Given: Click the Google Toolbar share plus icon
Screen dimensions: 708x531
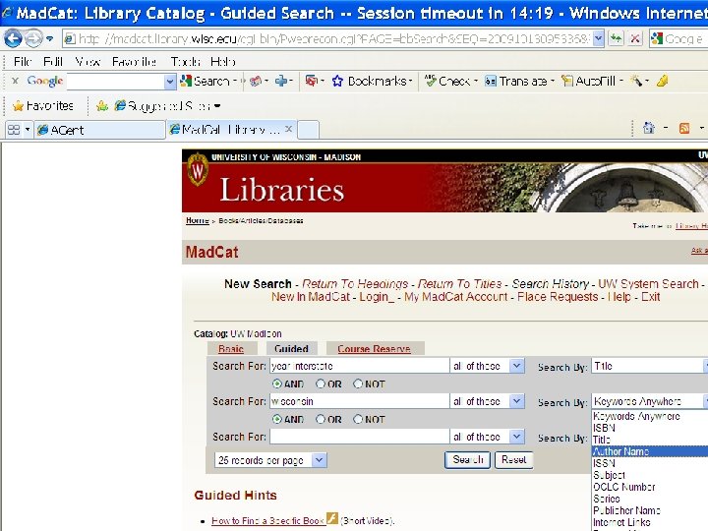Looking at the screenshot, I should coord(281,81).
